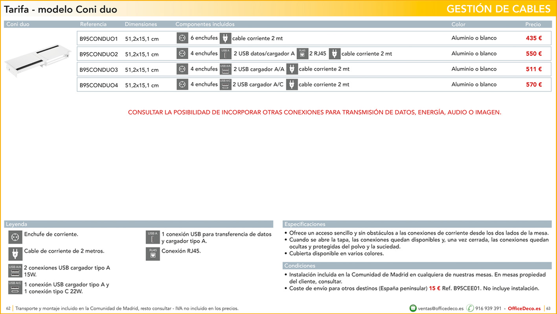Click the green email icon in the footer

click(x=413, y=308)
